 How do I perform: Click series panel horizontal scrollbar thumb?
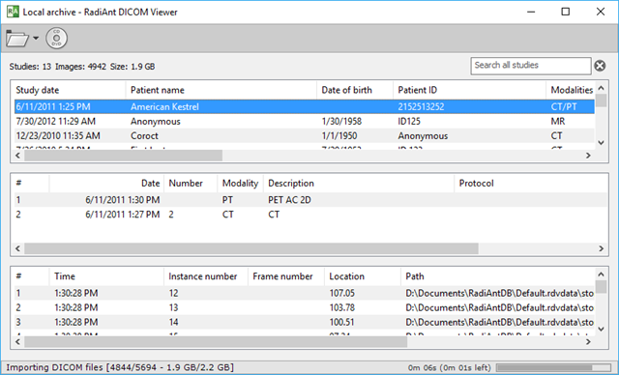251,248
